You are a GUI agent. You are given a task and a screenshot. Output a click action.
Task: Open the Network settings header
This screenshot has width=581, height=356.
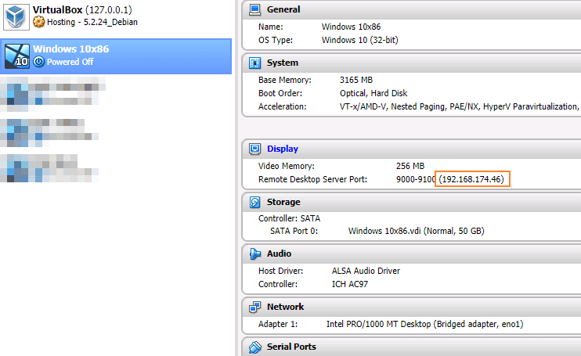(285, 307)
